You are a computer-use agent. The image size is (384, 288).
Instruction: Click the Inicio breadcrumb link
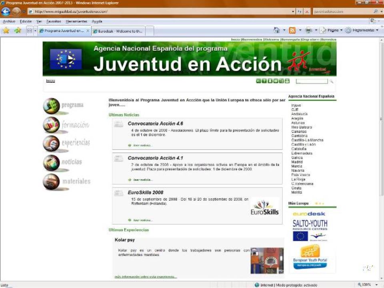[x=50, y=81]
